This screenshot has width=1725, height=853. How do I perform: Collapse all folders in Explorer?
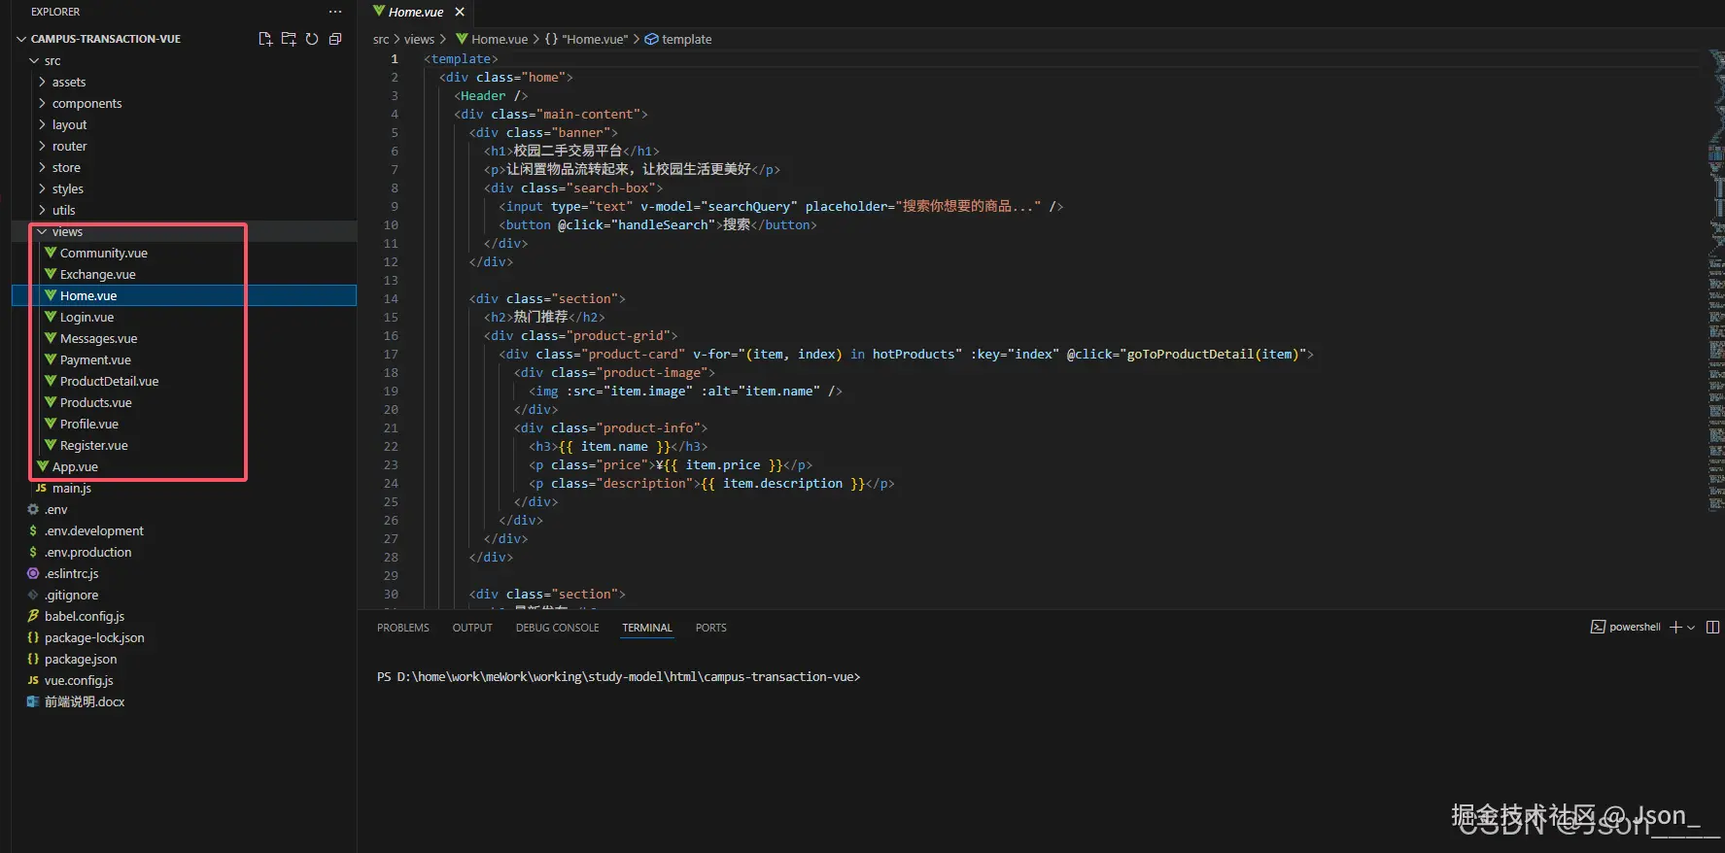tap(335, 39)
